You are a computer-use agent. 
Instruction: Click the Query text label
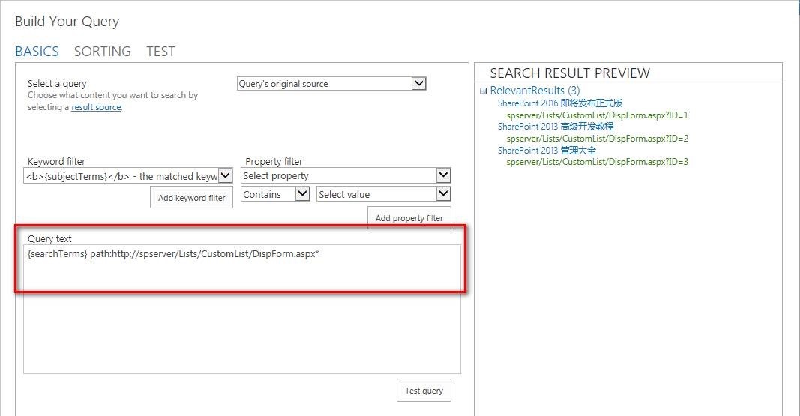[x=49, y=238]
